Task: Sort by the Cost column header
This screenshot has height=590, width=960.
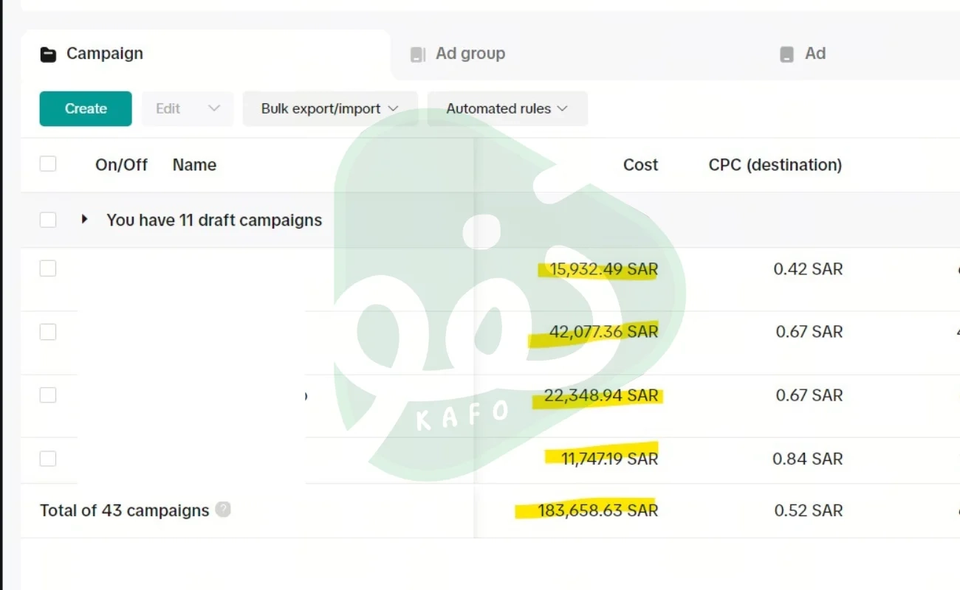Action: (x=640, y=165)
